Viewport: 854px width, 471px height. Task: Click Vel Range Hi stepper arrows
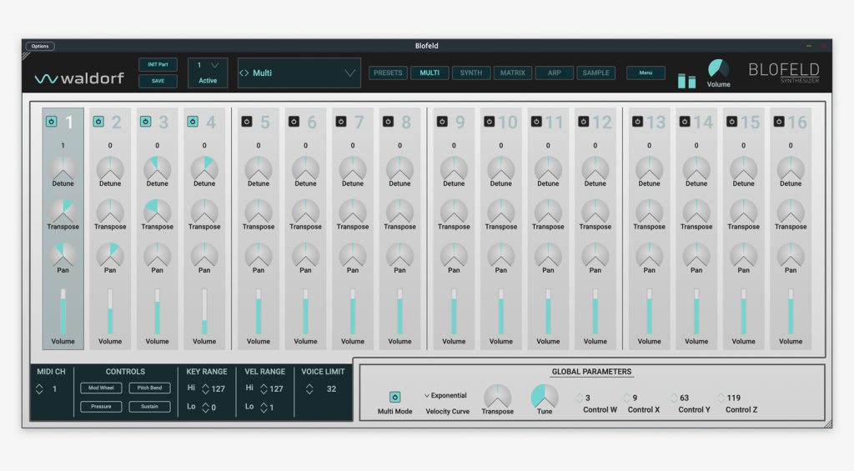click(264, 388)
